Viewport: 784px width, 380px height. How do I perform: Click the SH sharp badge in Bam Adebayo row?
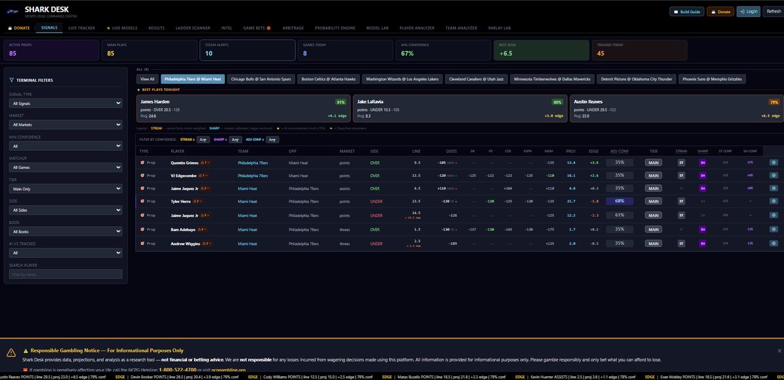pos(703,229)
